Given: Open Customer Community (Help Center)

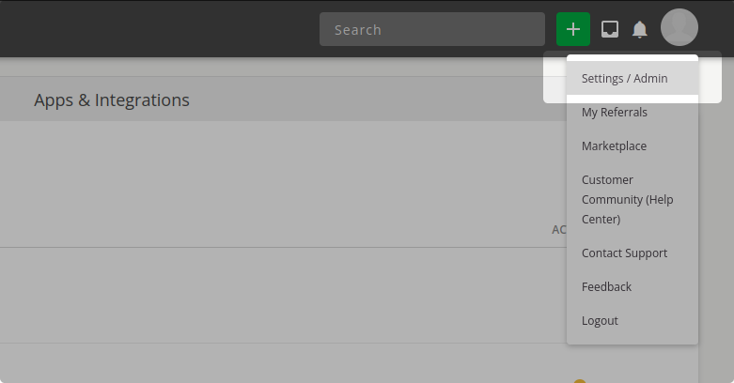Looking at the screenshot, I should click(627, 199).
